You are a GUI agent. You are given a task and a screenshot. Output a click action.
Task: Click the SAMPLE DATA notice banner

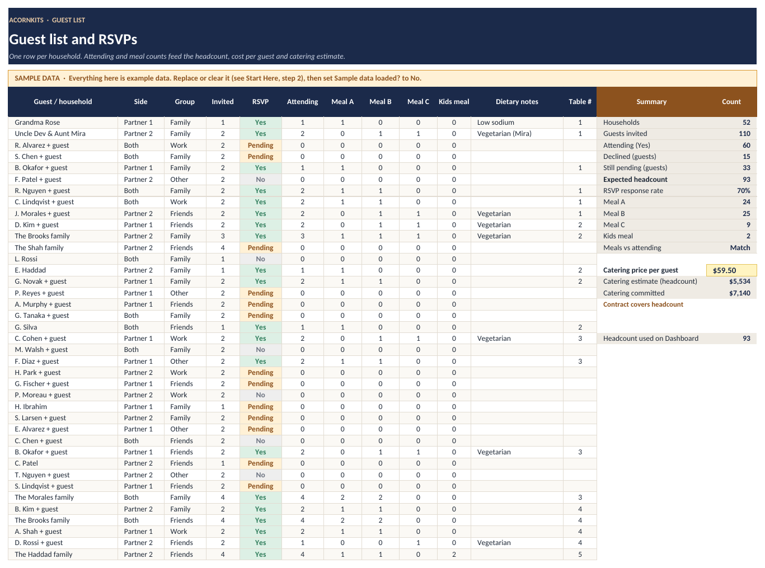pos(382,78)
